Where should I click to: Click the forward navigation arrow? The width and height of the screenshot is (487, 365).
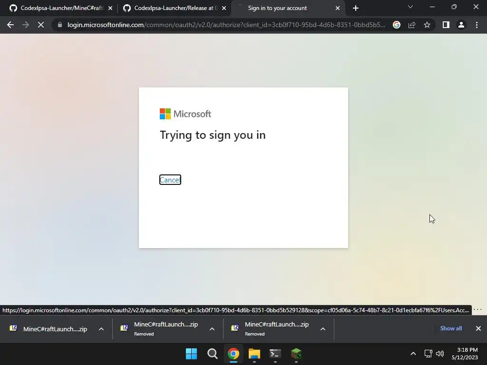pos(26,25)
